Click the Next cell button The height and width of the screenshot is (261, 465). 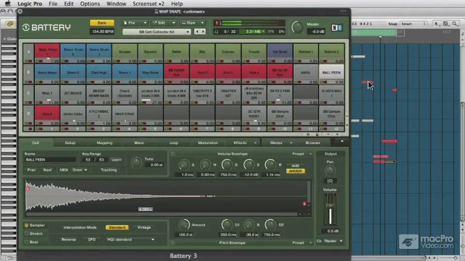click(47, 170)
